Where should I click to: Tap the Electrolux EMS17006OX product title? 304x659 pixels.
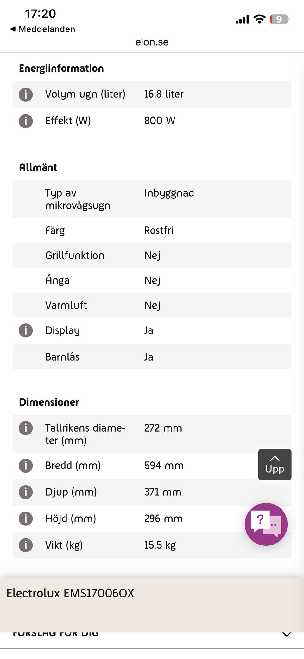click(x=70, y=593)
